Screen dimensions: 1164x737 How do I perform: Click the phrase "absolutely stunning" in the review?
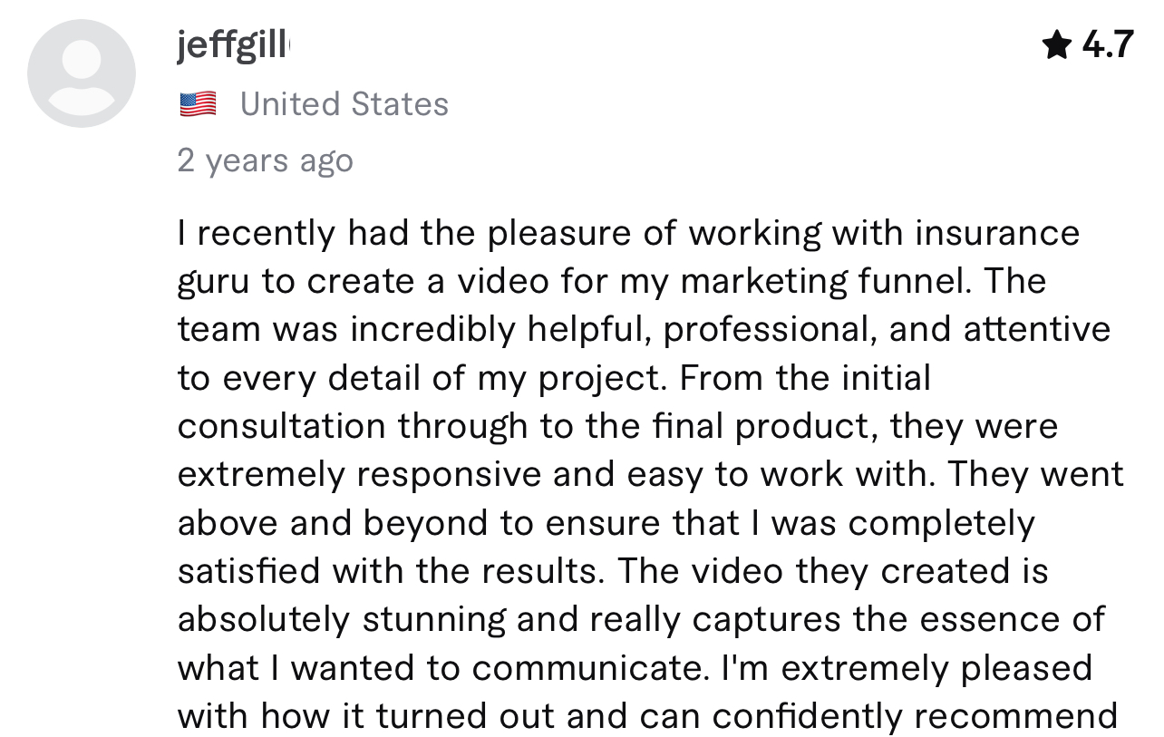(343, 619)
